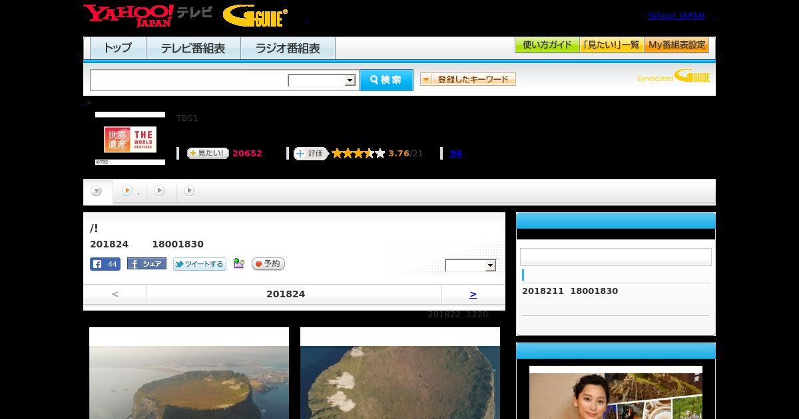This screenshot has width=799, height=419.
Task: Open the ラジオ番組表 tab
Action: (x=288, y=49)
